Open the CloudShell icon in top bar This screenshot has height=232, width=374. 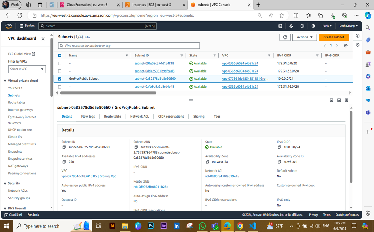[280, 26]
